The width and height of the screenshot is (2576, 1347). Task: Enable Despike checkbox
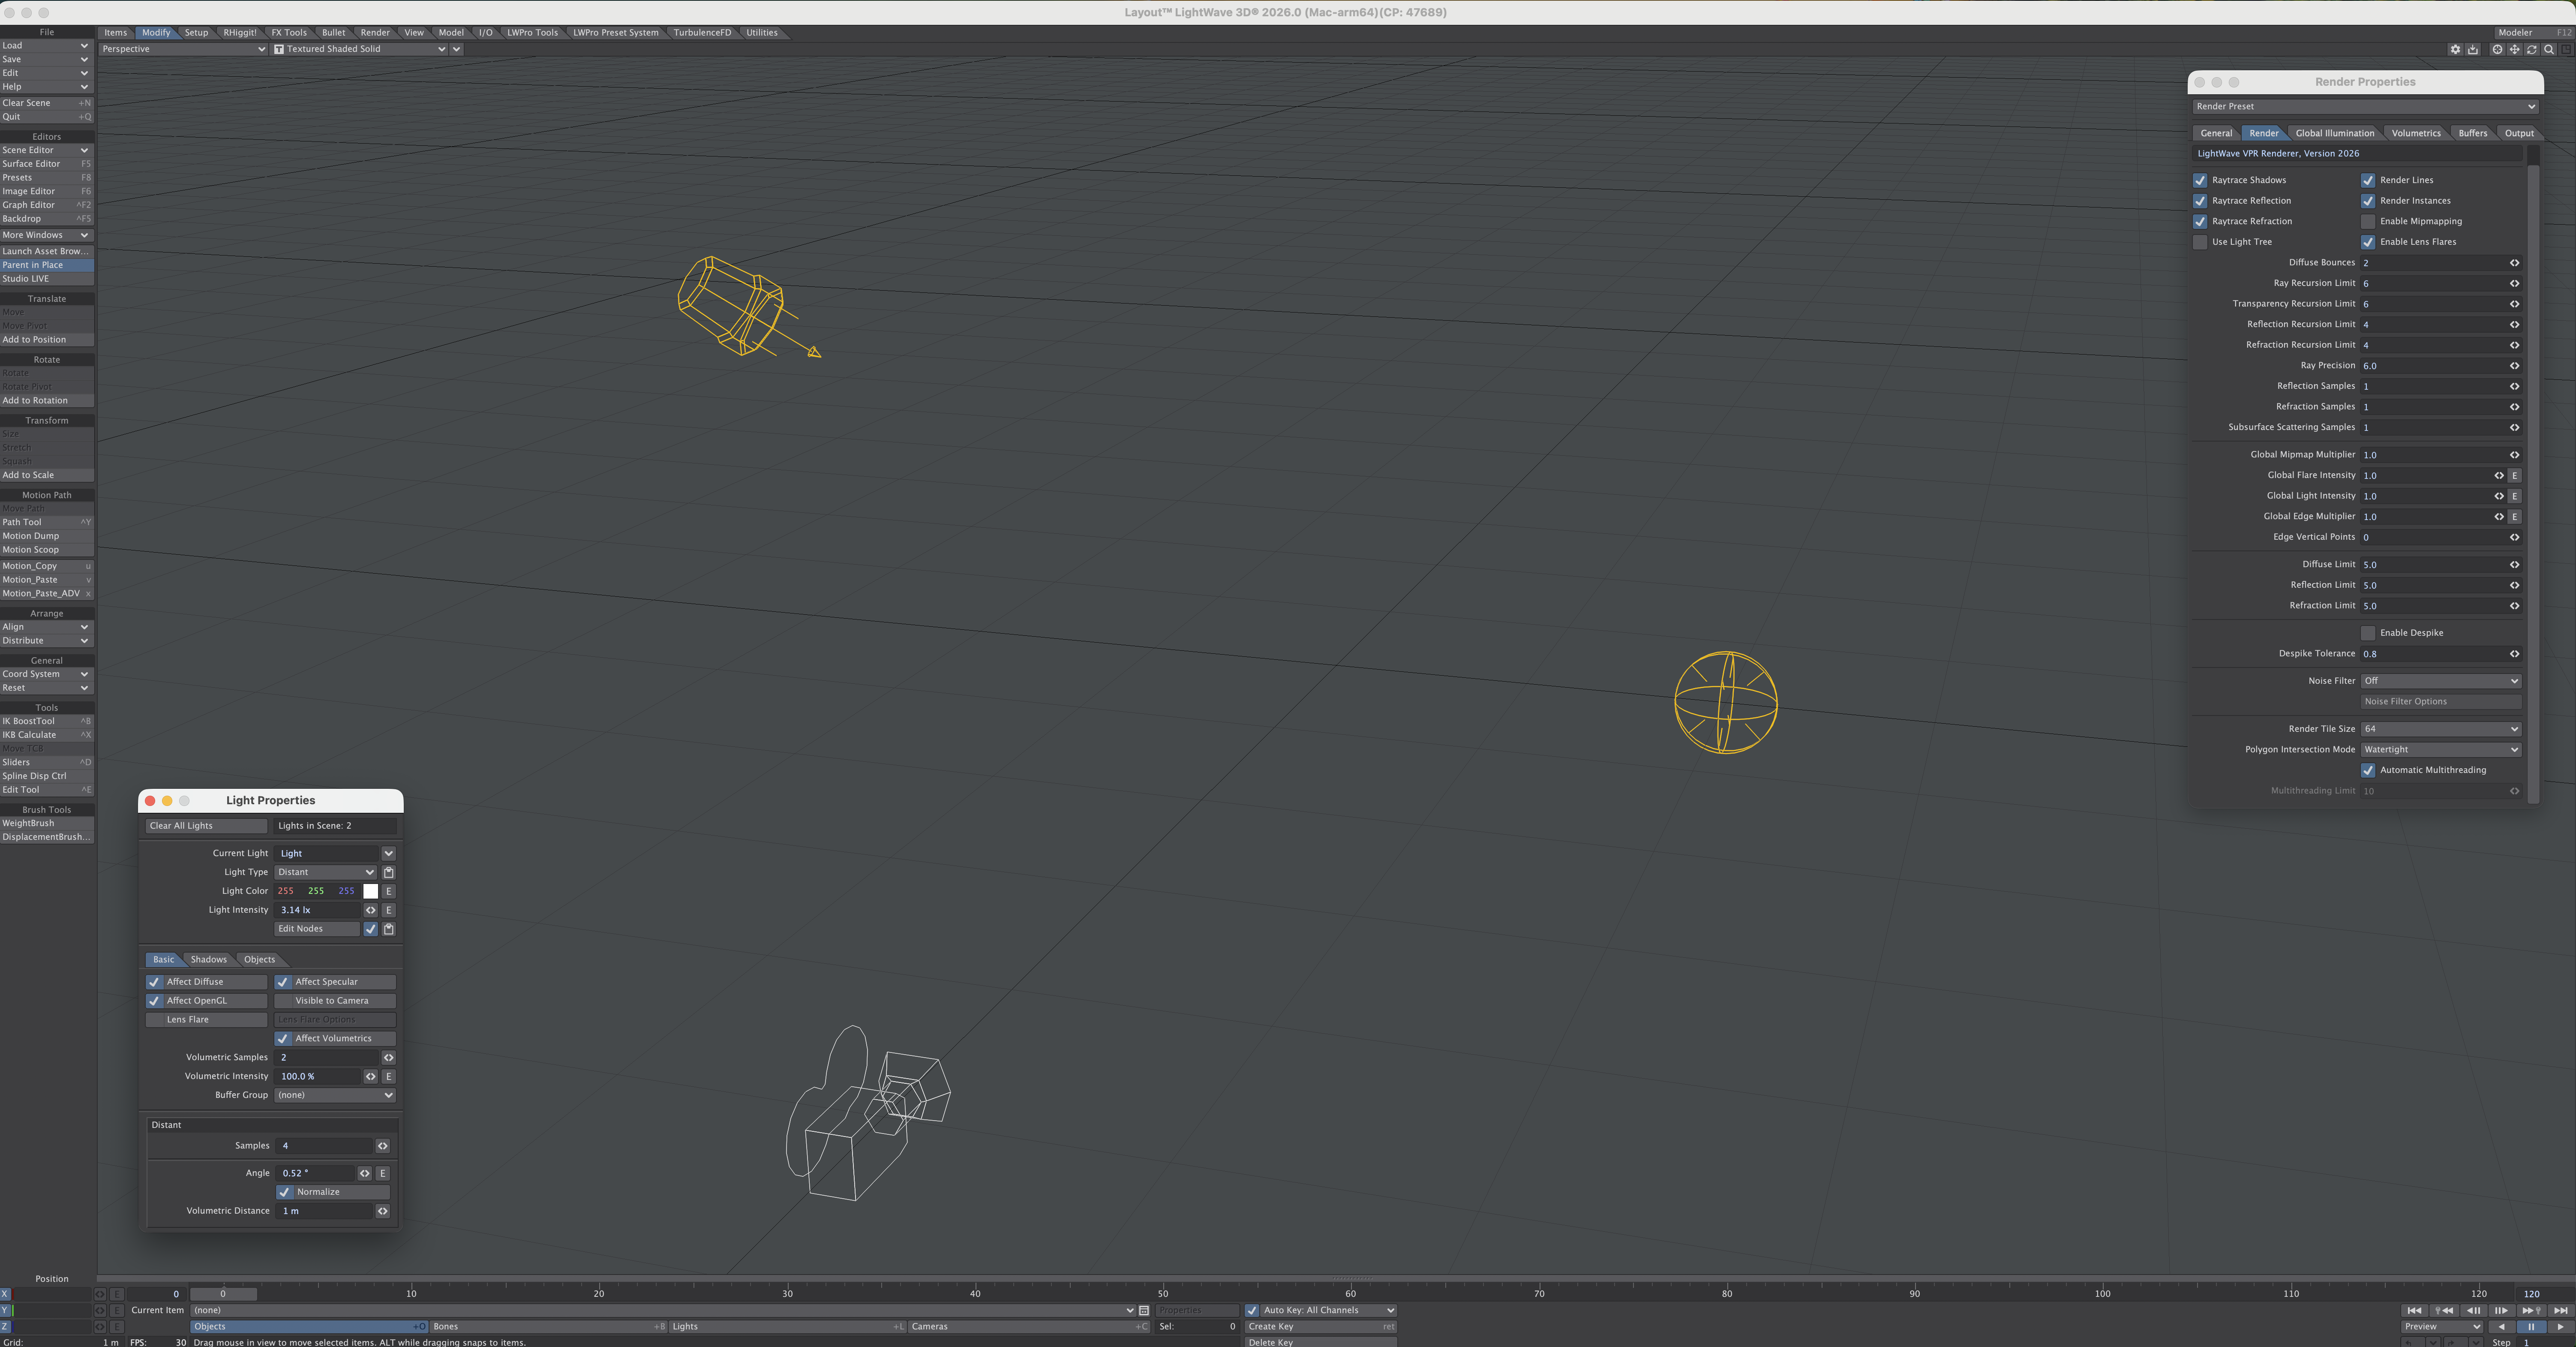(2368, 633)
